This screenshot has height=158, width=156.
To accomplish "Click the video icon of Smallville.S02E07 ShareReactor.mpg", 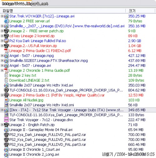I will (6, 61).
